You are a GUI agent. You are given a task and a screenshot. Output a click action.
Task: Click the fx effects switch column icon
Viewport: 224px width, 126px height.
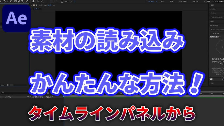[34, 97]
